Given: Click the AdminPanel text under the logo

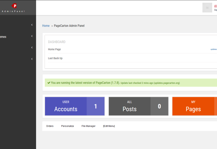Looking at the screenshot, I should [x=13, y=11].
